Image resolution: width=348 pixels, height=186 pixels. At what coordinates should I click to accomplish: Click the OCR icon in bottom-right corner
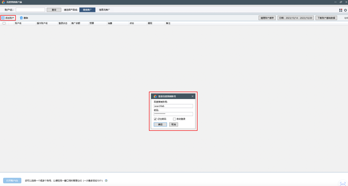tap(343, 184)
